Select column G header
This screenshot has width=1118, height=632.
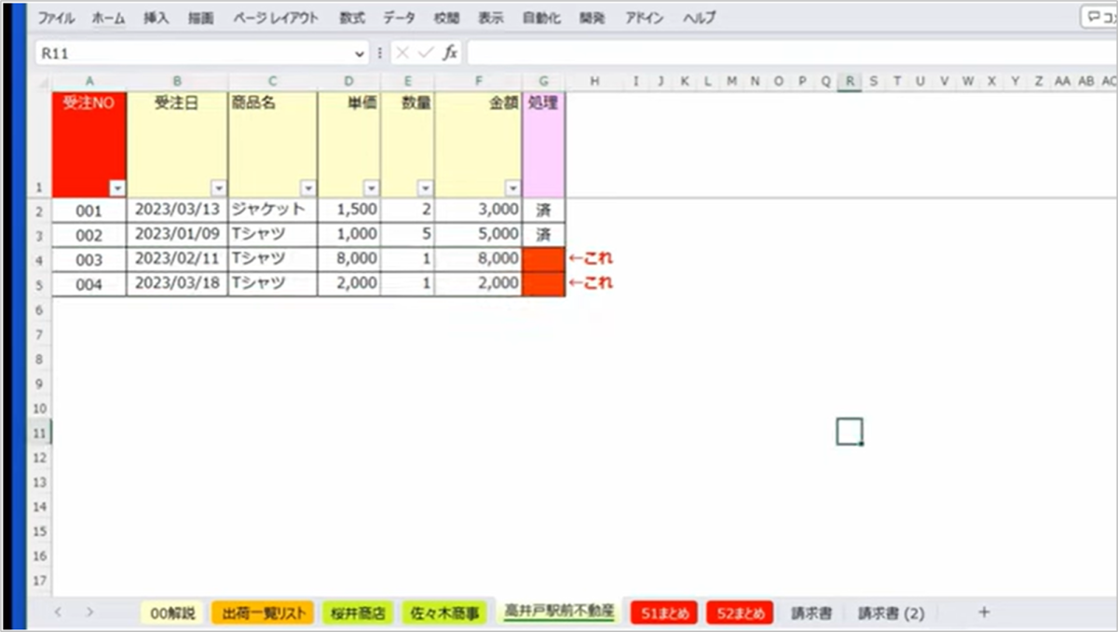tap(544, 82)
